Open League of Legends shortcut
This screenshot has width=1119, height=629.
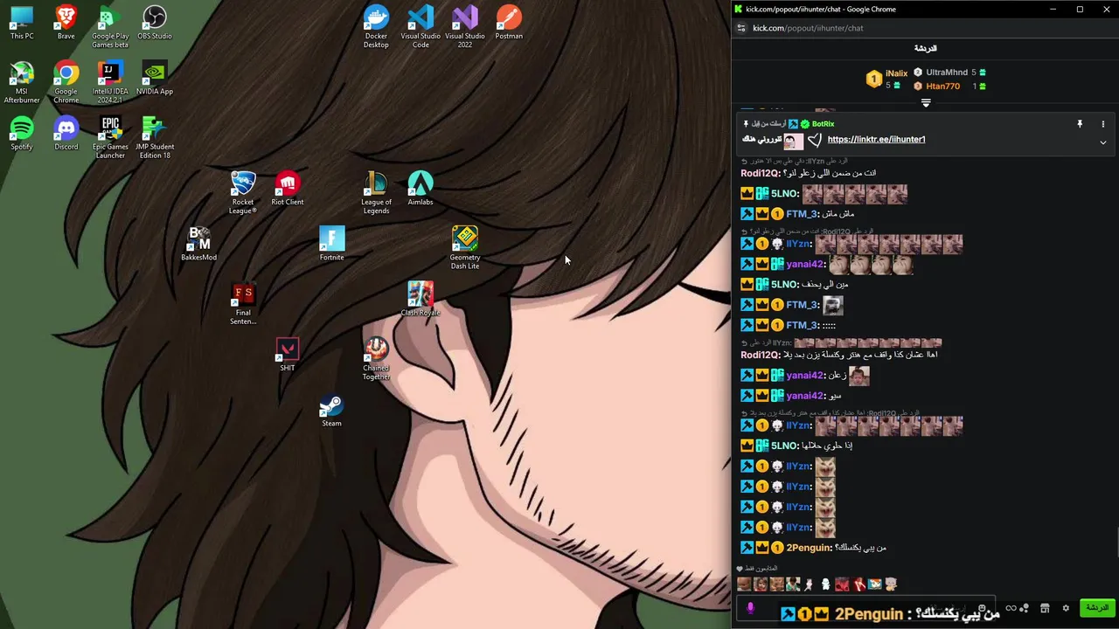(x=376, y=193)
